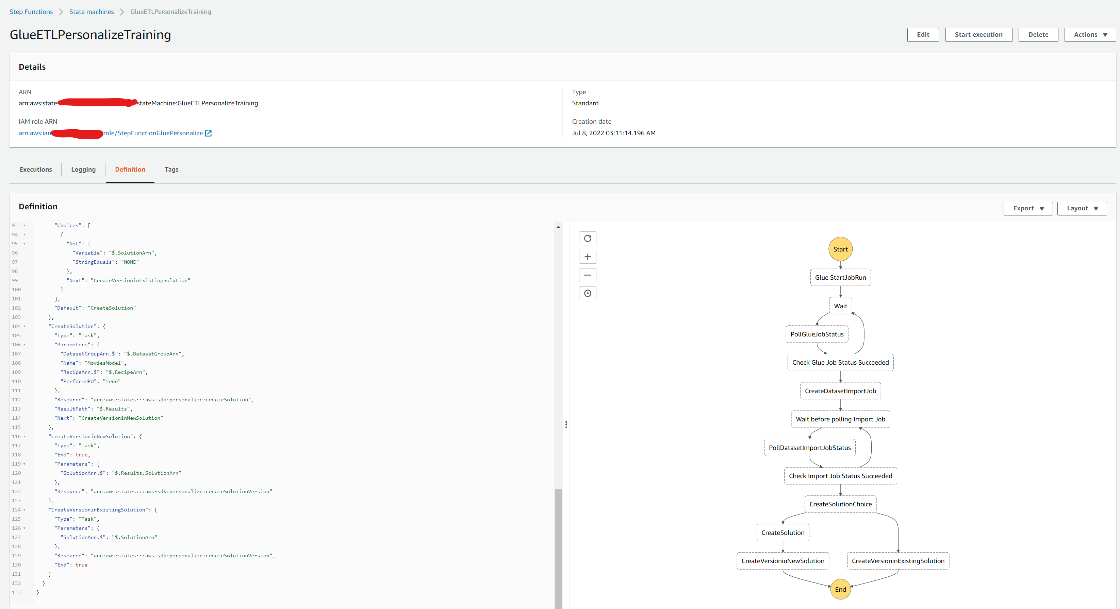Go to State machines breadcrumb link
This screenshot has width=1120, height=609.
point(91,12)
